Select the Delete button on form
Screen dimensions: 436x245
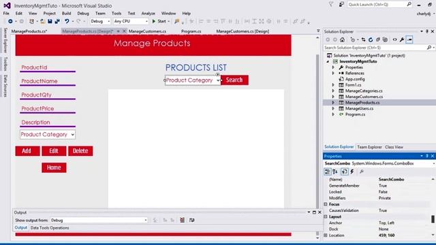tap(80, 151)
